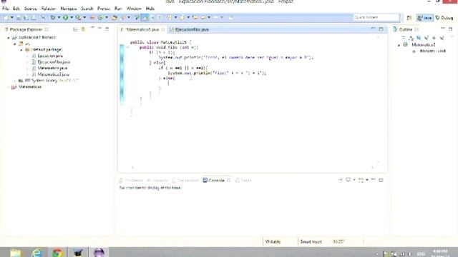This screenshot has width=458, height=257.
Task: Click Eclipse icon in taskbar
Action: [x=99, y=252]
